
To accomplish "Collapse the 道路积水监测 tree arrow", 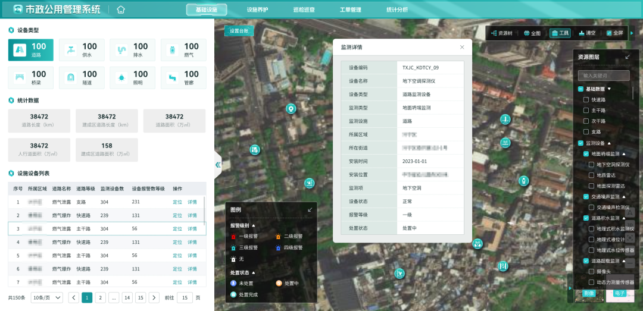I will 623,218.
